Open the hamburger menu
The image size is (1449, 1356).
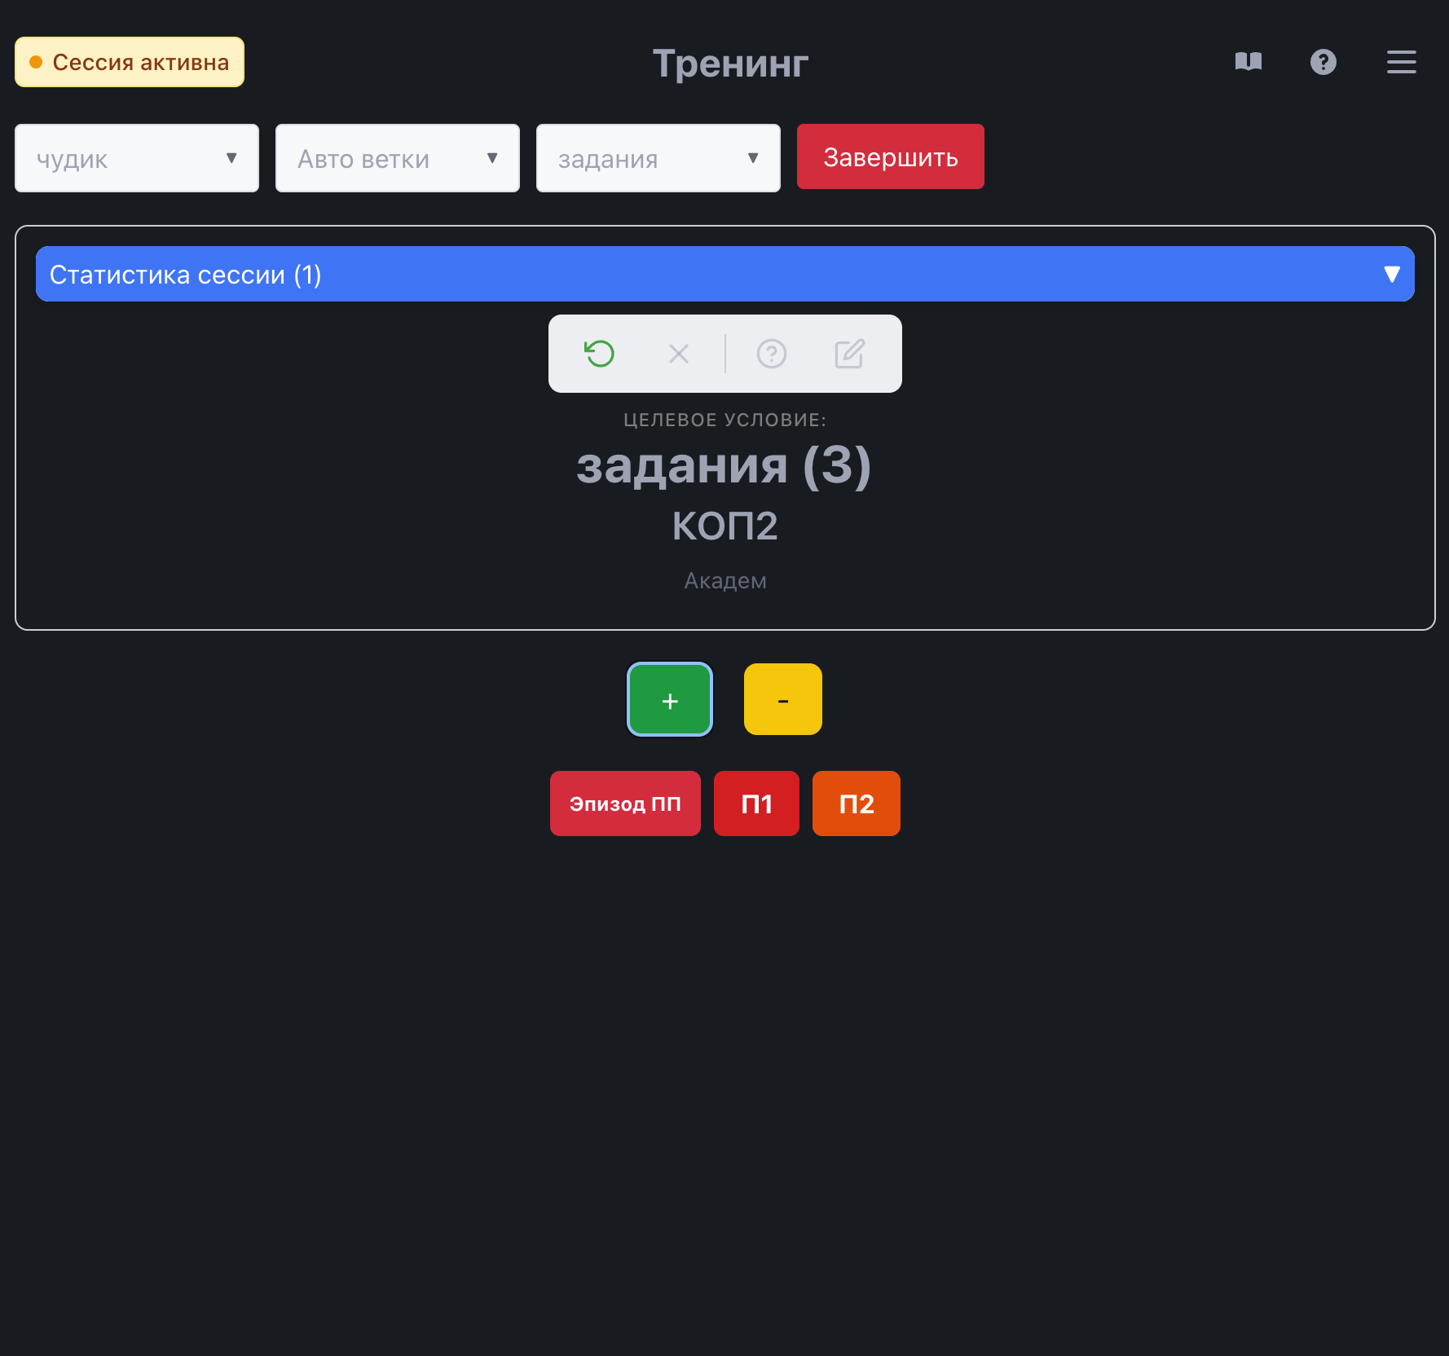coord(1401,62)
